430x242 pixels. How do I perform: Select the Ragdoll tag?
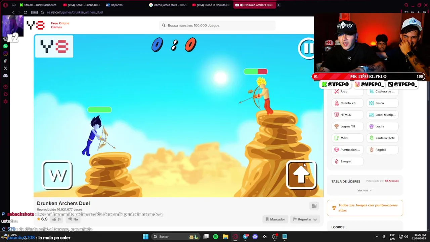[x=382, y=150]
